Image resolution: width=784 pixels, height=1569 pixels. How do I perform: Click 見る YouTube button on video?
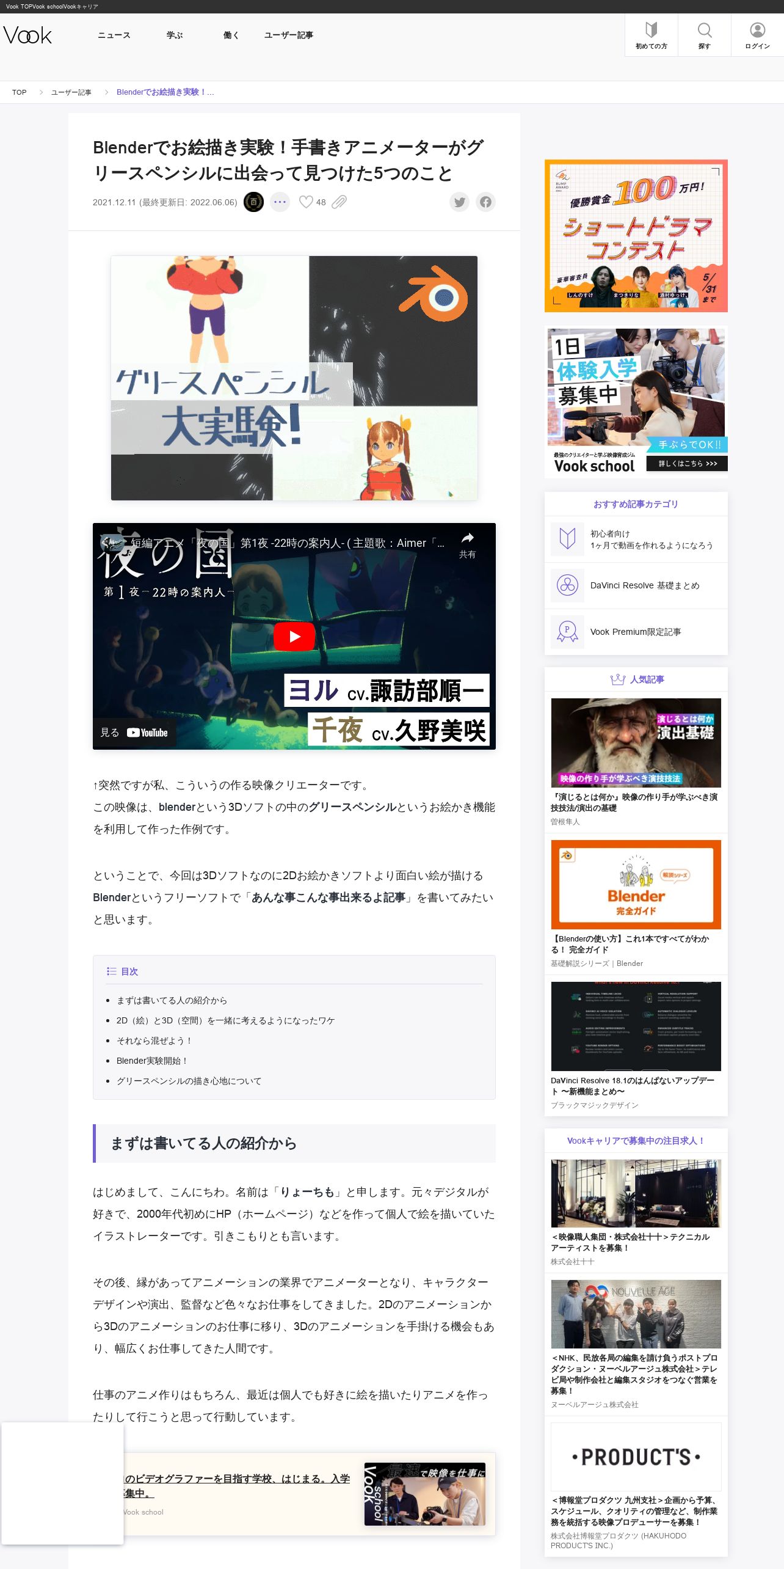click(134, 733)
